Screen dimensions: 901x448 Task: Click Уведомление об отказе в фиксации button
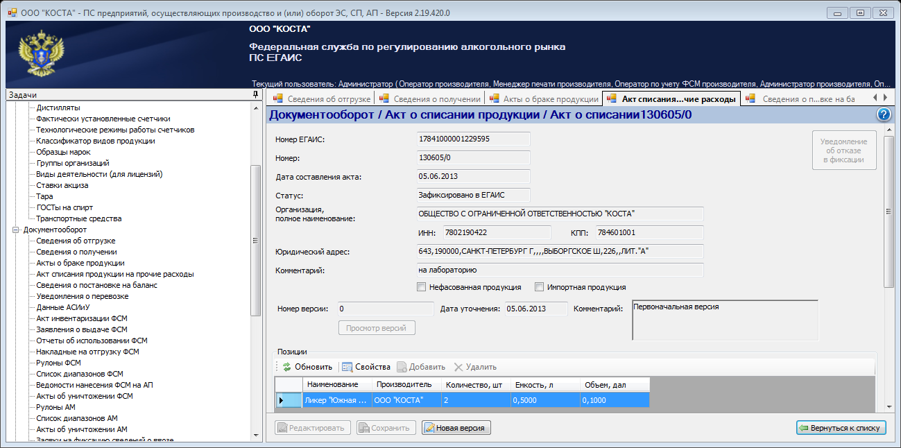[844, 150]
